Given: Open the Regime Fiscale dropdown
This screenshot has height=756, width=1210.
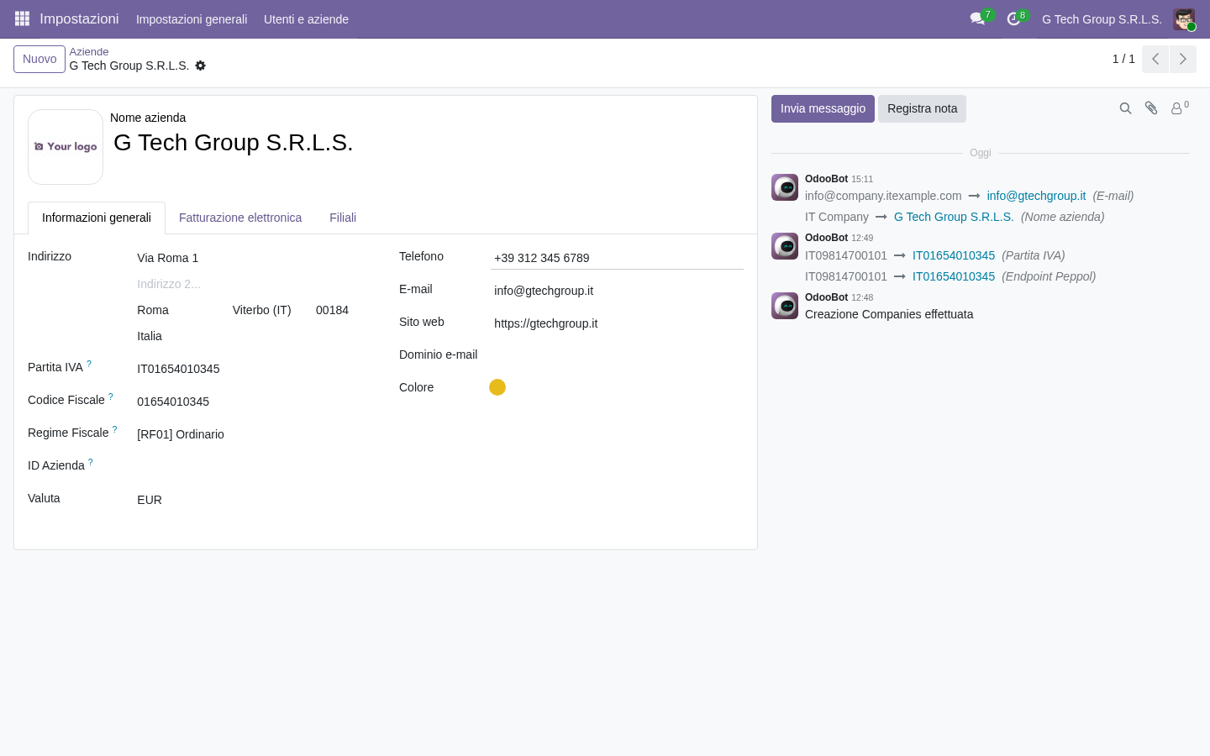Looking at the screenshot, I should (x=253, y=434).
